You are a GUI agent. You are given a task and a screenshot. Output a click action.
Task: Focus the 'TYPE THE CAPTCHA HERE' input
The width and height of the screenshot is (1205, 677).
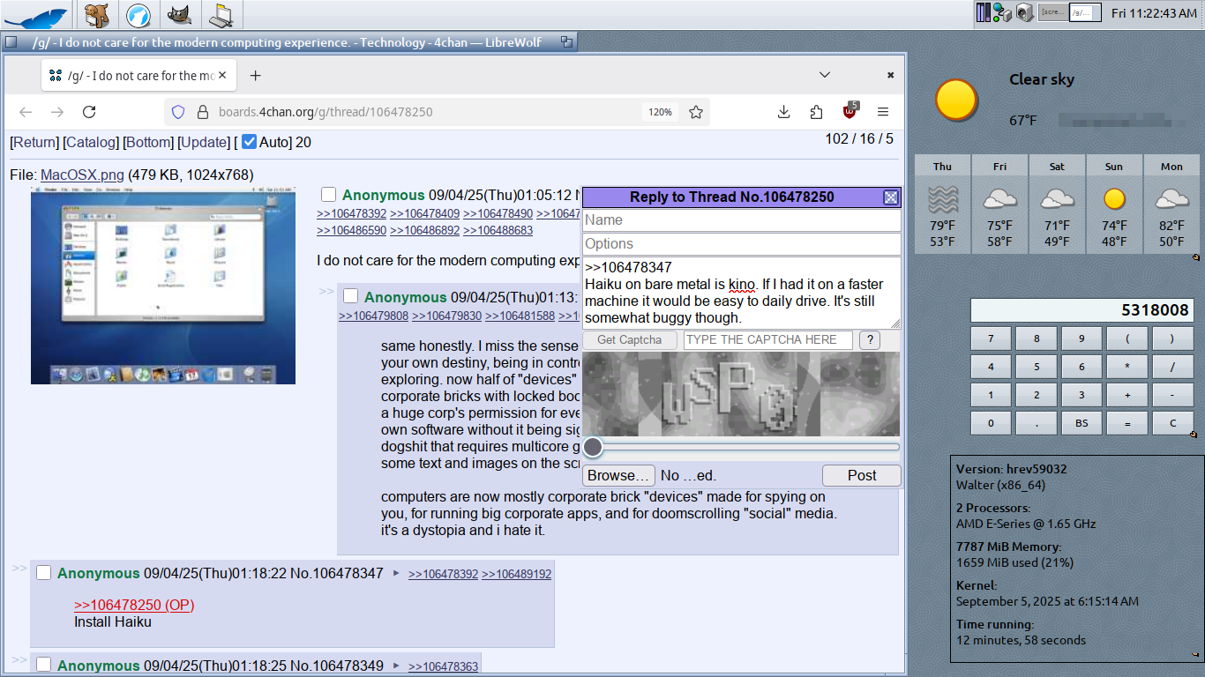tap(768, 340)
